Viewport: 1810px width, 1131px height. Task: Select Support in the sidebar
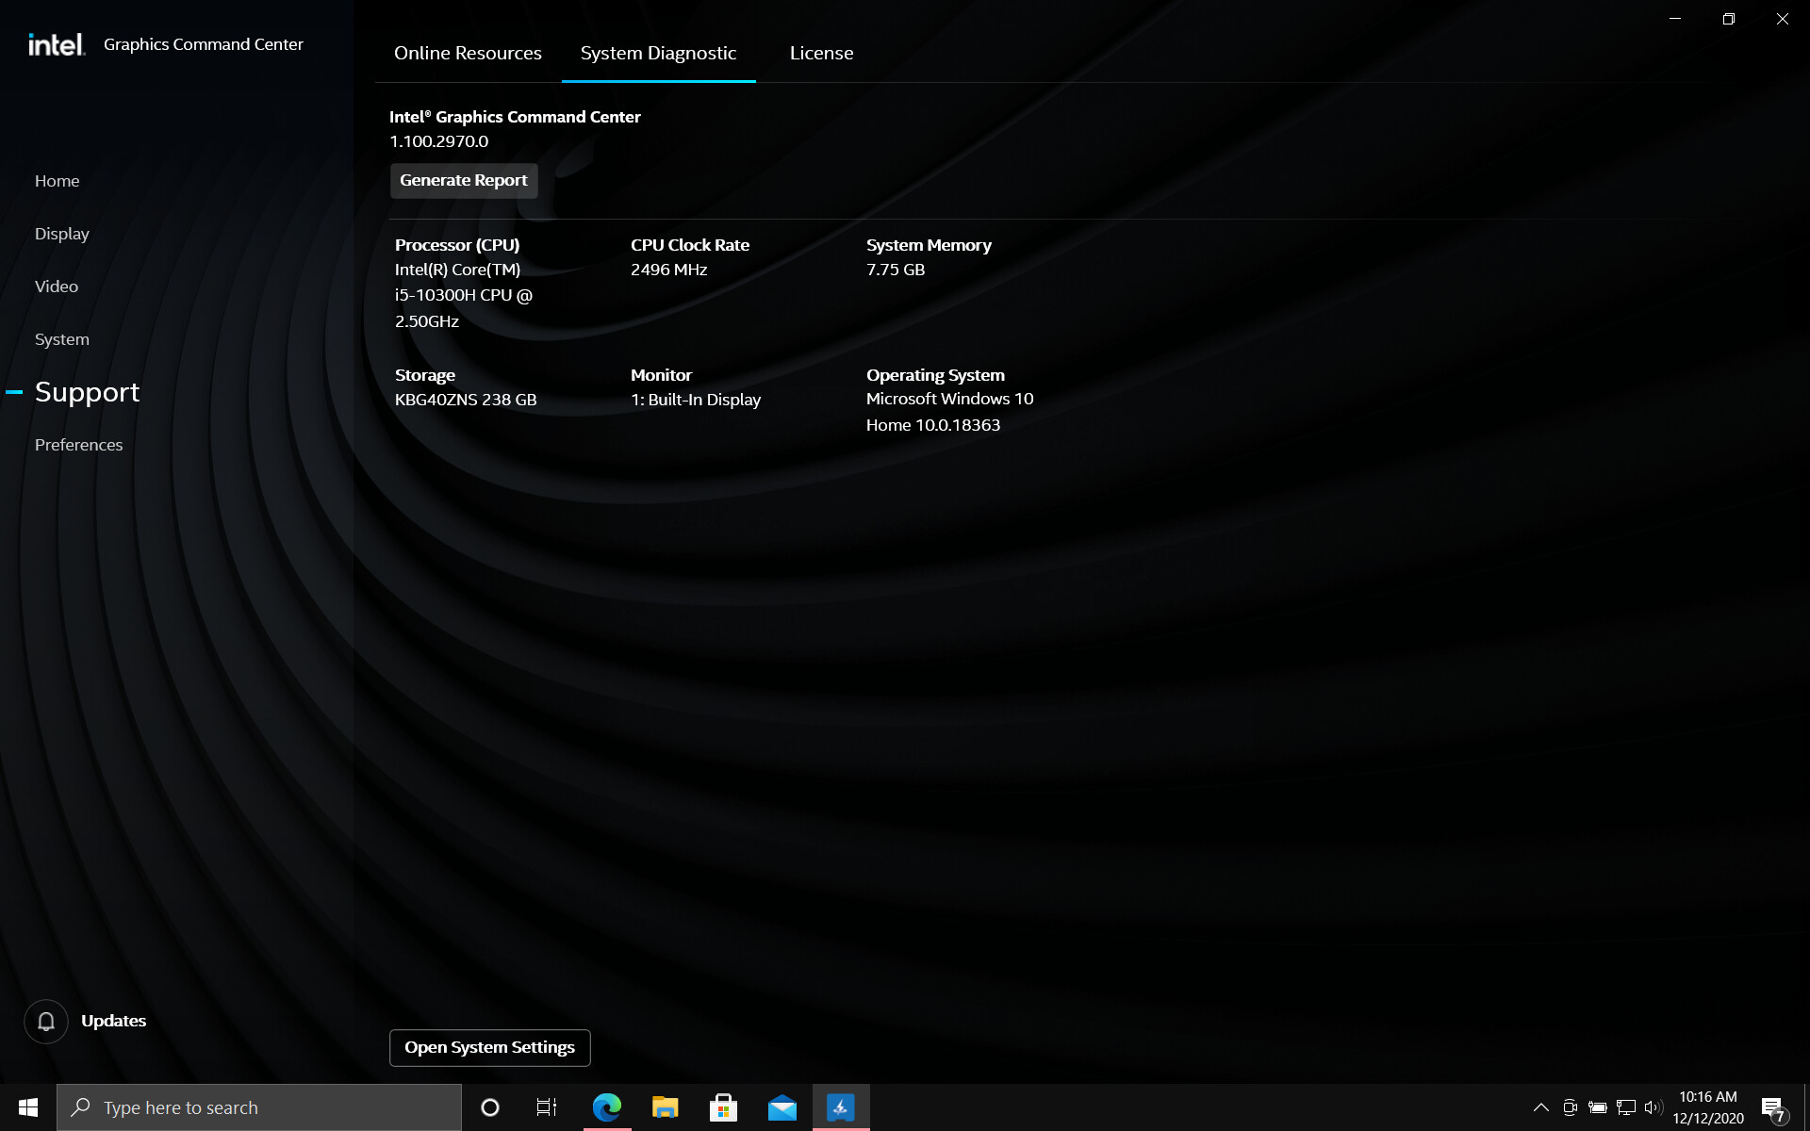(x=87, y=392)
